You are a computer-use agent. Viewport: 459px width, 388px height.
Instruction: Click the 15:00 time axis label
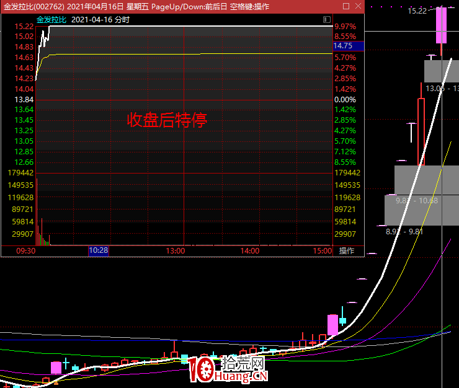323,251
